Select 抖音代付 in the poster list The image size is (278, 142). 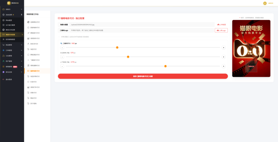[37, 82]
